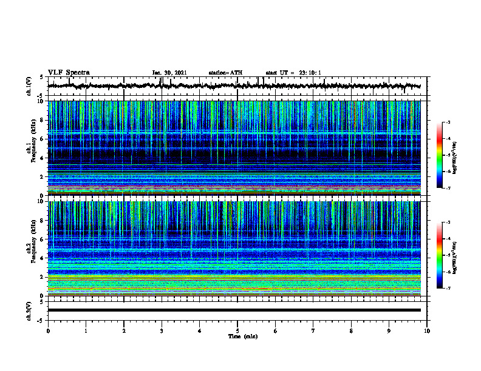Click the "station=ATH" header label

[x=225, y=73]
